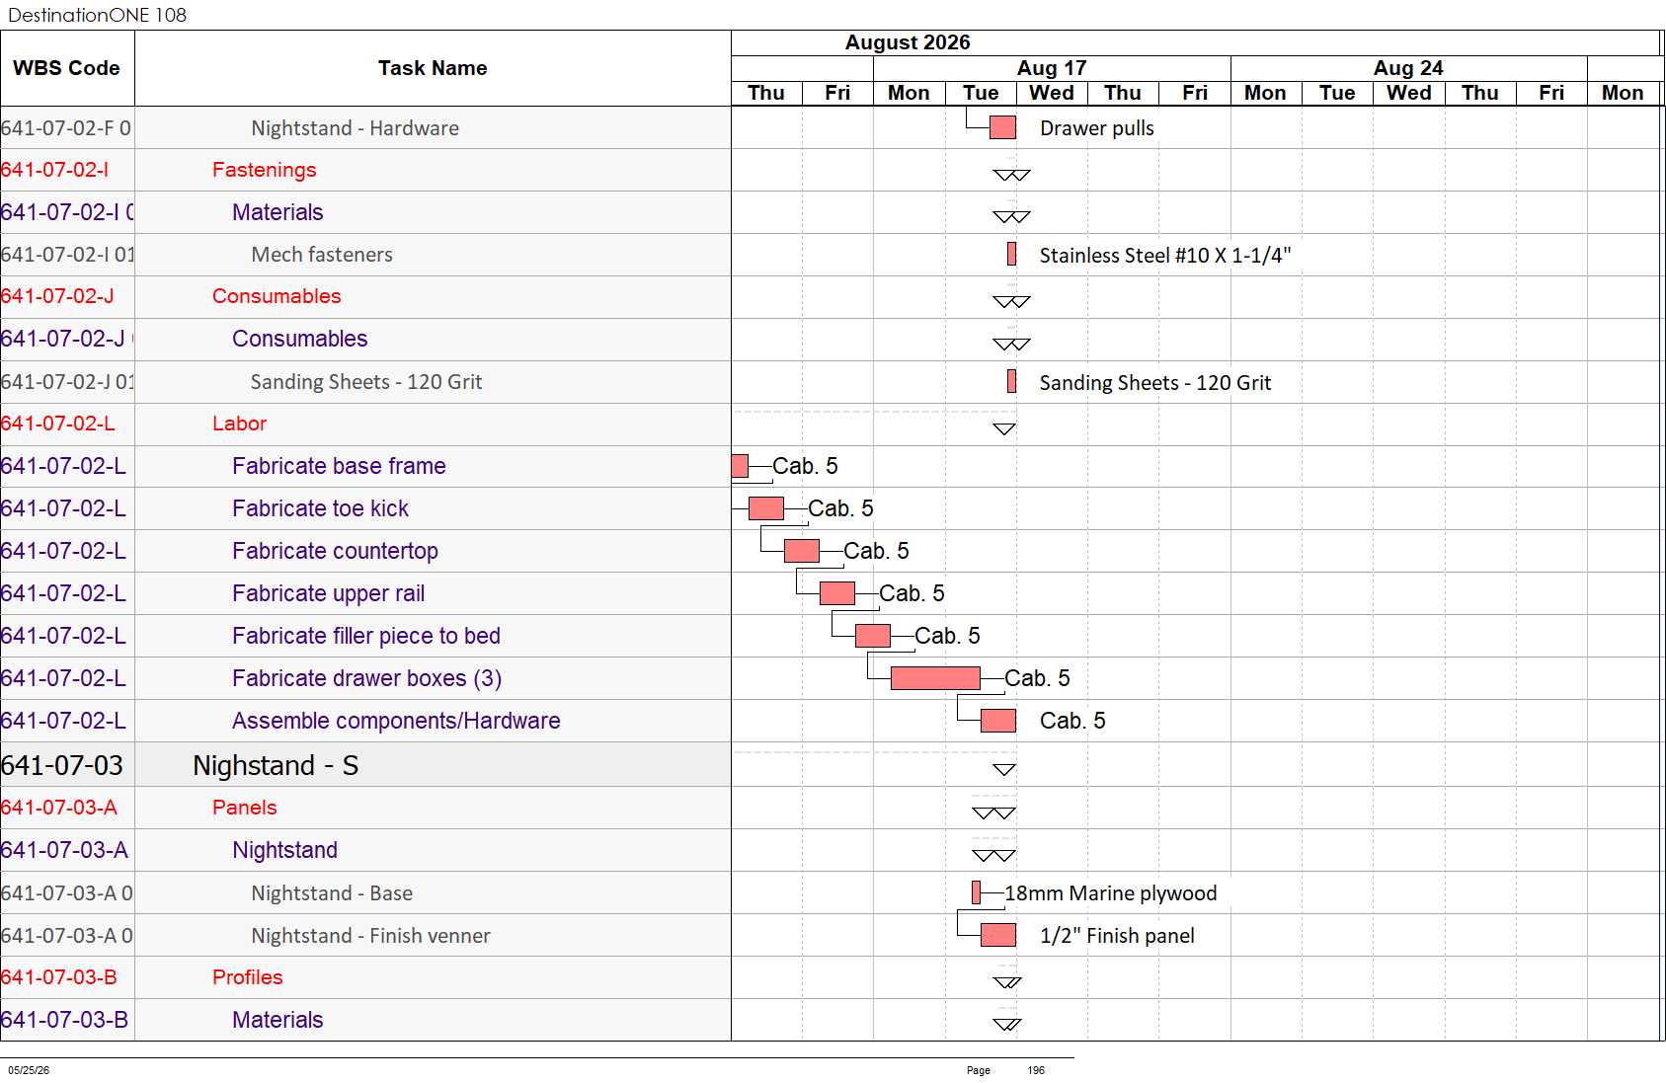Select the Fabricate countertop task name

pos(335,551)
